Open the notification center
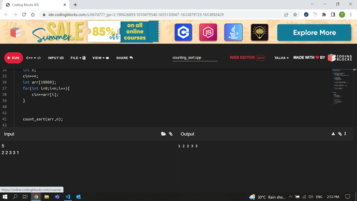 pos(348,197)
